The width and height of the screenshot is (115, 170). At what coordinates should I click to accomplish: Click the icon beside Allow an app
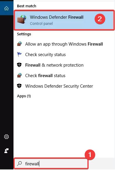(19, 44)
